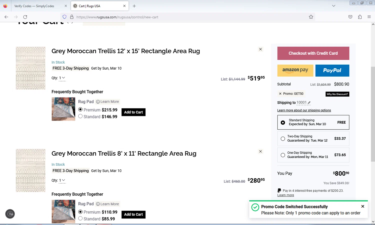Edit shipping zip code pencil icon
Screen dimensions: 375x225
(x=309, y=103)
